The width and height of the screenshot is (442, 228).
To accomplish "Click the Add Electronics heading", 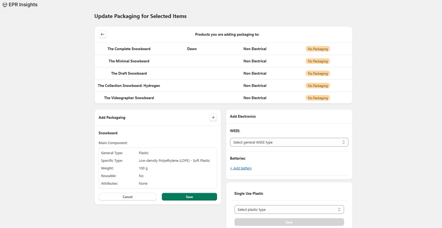I will point(243,116).
